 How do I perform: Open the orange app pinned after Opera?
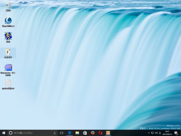pos(108,133)
